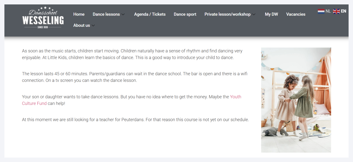Image resolution: width=353 pixels, height=162 pixels.
Task: Click the Dansschool Wesseling logo
Action: tap(43, 18)
